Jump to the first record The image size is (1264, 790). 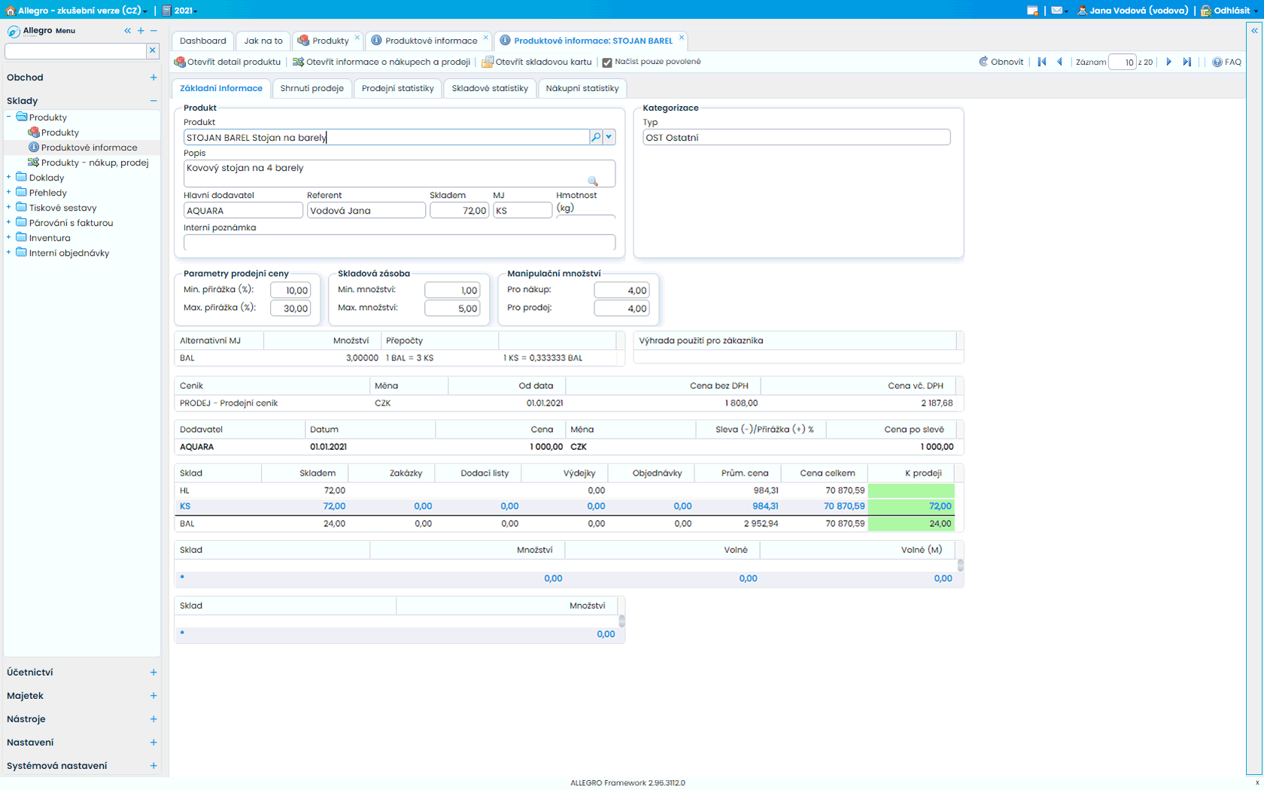(1042, 62)
